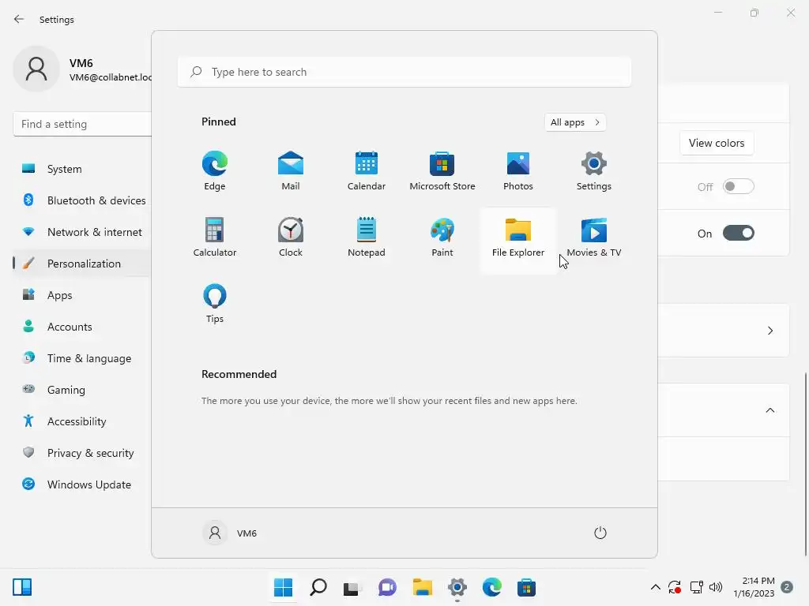This screenshot has height=606, width=809.
Task: Open the Settings row with right chevron
Action: pos(724,331)
